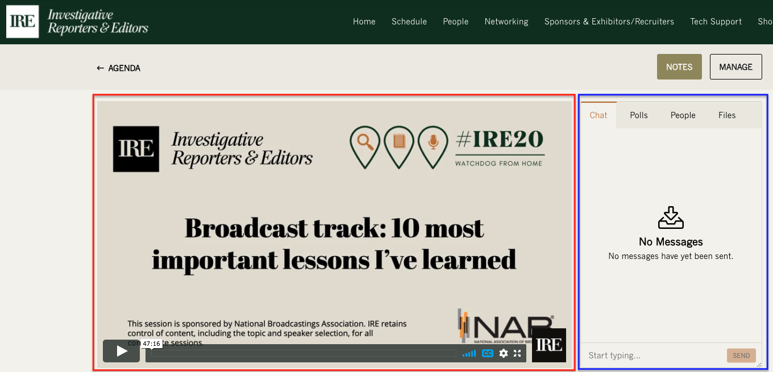Open the video settings gear
This screenshot has height=372, width=773.
(x=503, y=353)
